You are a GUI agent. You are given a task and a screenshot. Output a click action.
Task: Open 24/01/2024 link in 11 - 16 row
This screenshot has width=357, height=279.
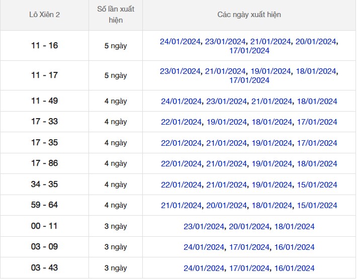coord(180,42)
